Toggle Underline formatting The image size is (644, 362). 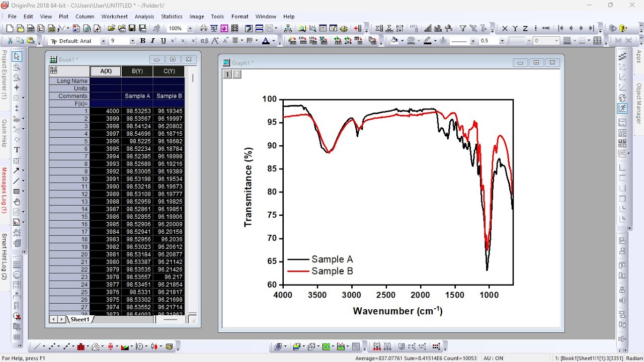tap(163, 41)
